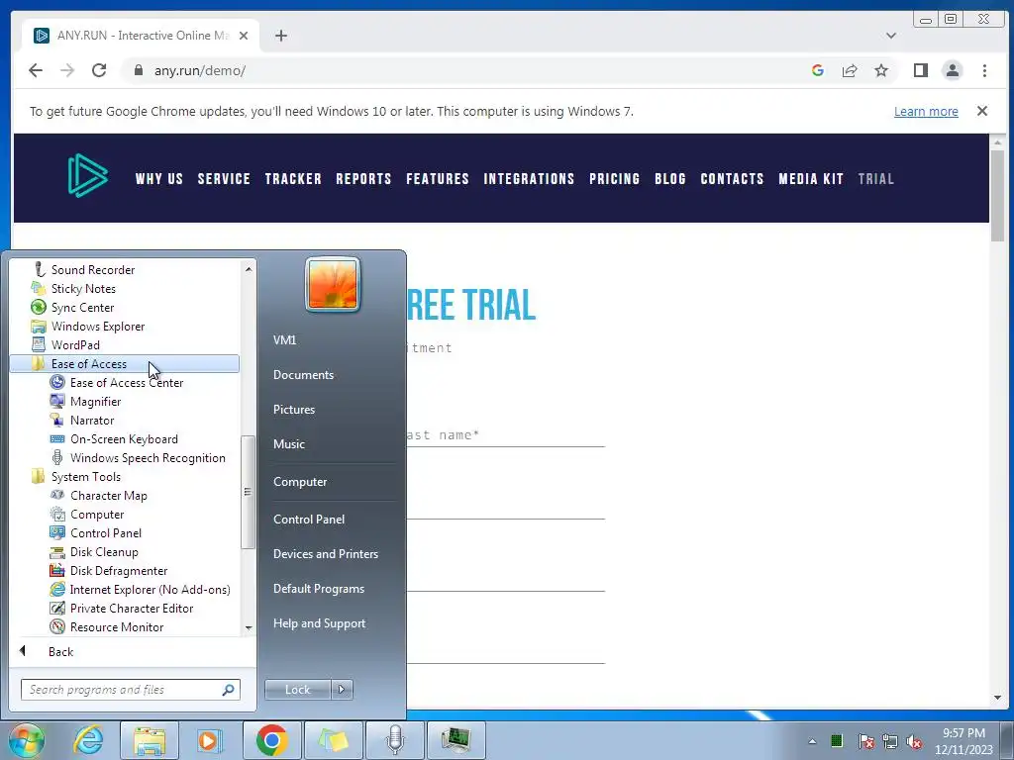
Task: Click the Start menu search magnifier icon
Action: pos(228,690)
